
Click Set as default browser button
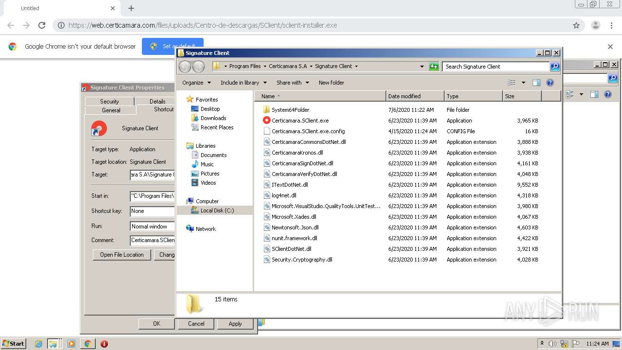(173, 46)
